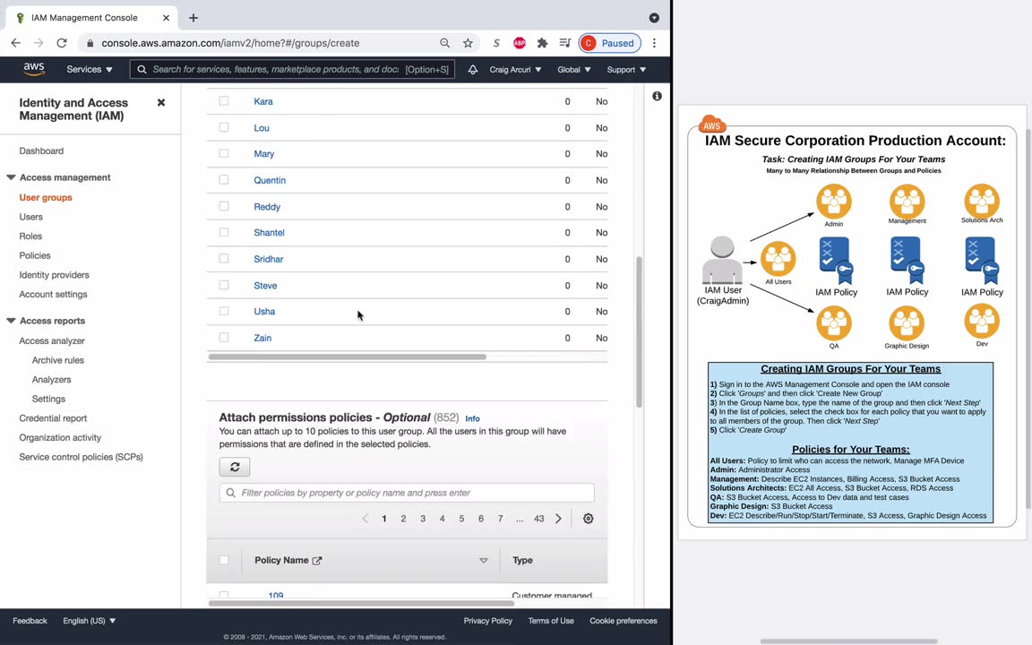Click the IAM User CraigAdmin figure
Viewport: 1032px width, 645px height.
point(722,259)
